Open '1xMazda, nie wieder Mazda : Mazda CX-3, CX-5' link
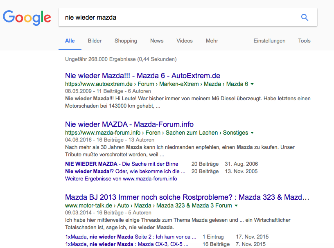334x248 pixels. [x=127, y=244]
